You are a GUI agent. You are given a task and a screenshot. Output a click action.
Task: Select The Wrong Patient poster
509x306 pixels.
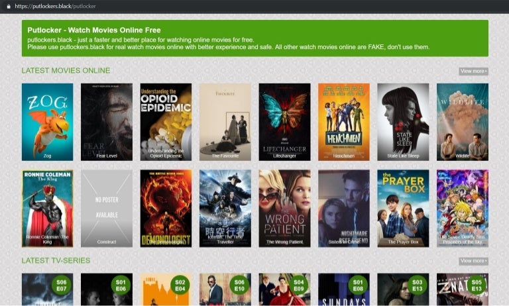pyautogui.click(x=284, y=208)
